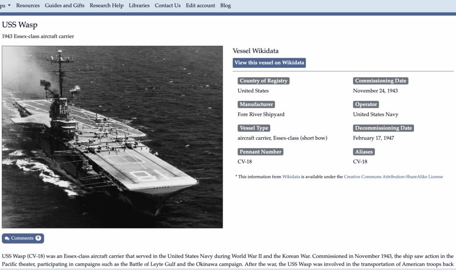Select the Commissioning Date label
This screenshot has height=270, width=456.
click(x=380, y=81)
